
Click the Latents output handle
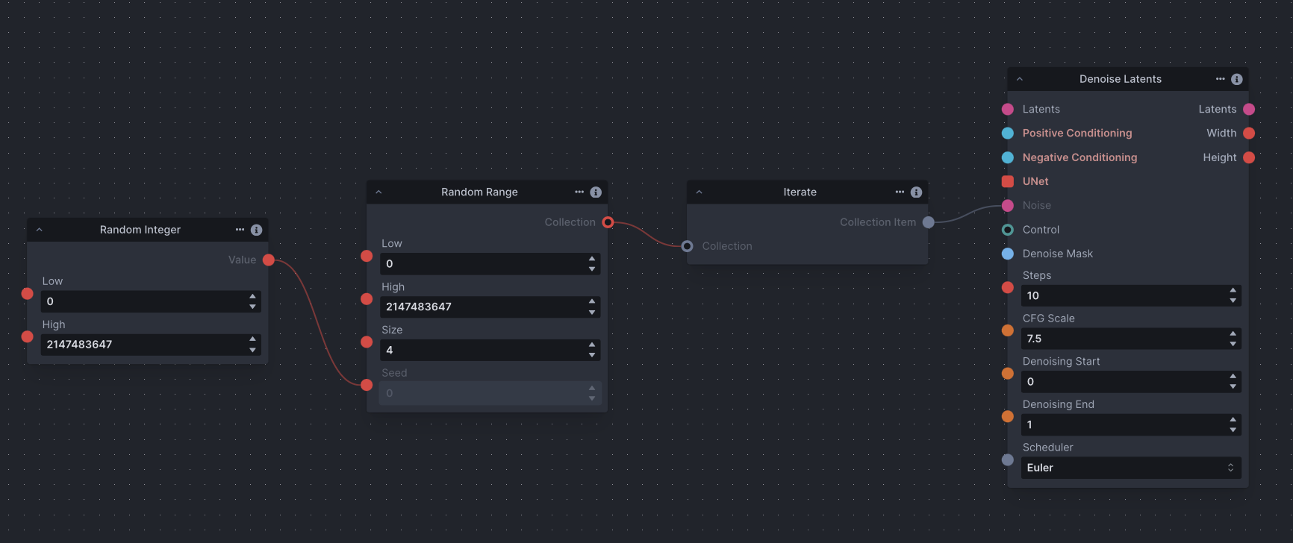(1249, 109)
